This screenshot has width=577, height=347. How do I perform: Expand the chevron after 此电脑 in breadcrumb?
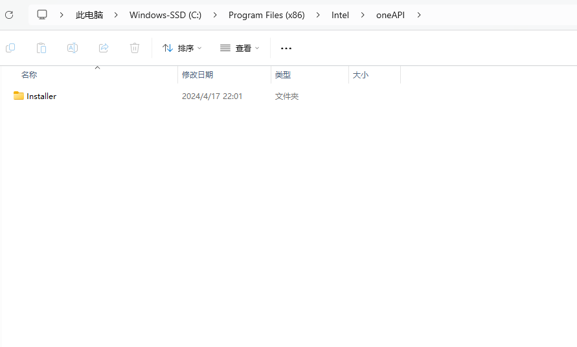(117, 15)
